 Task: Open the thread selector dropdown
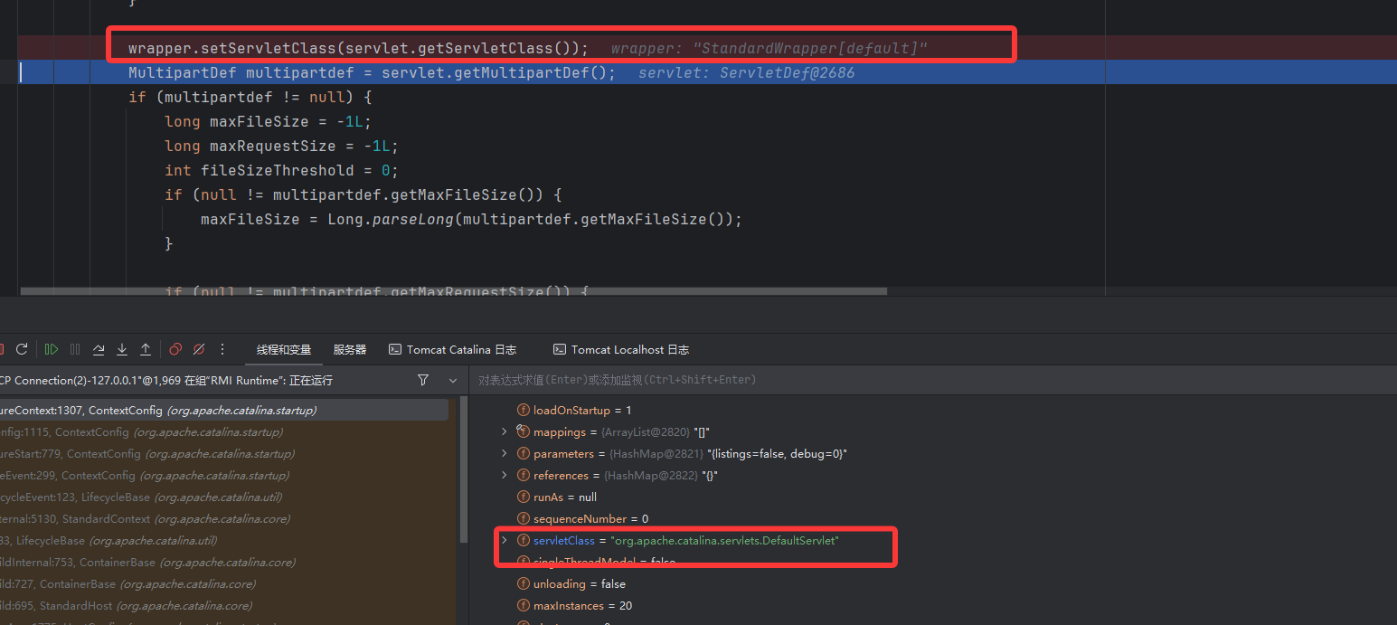tap(453, 381)
